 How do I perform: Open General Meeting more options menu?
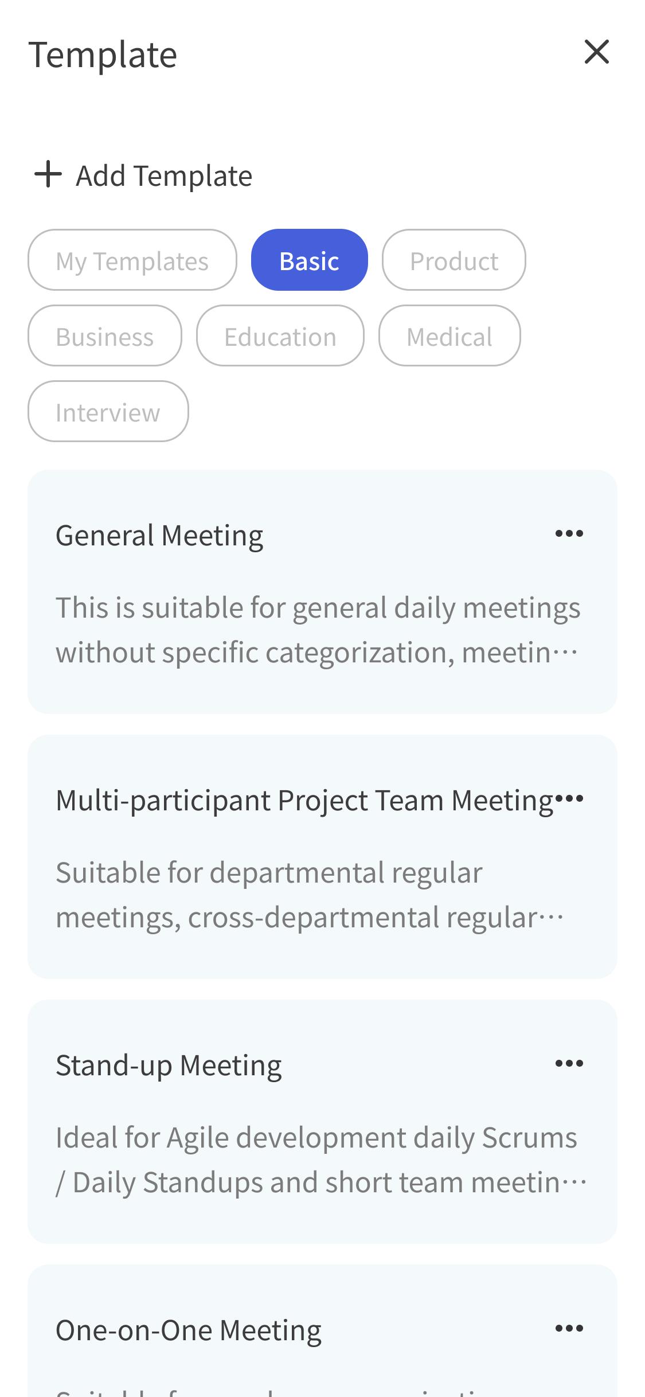pos(569,534)
